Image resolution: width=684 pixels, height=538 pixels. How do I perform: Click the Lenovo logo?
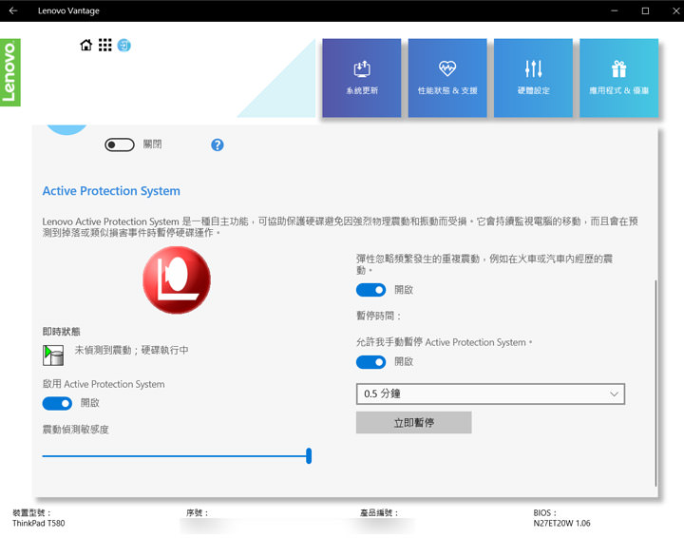tap(10, 72)
